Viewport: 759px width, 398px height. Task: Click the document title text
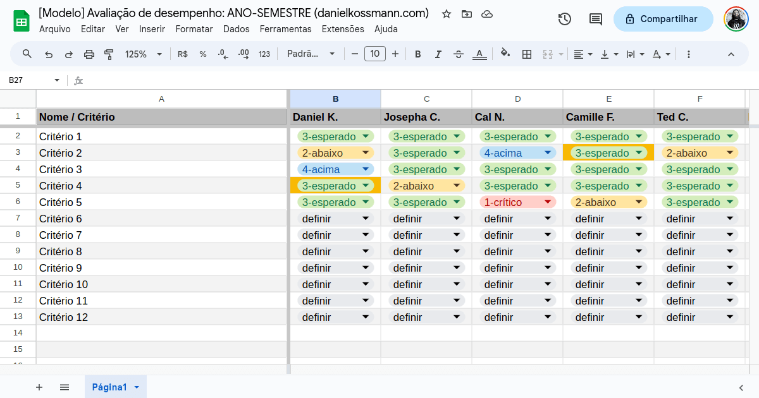coord(234,13)
